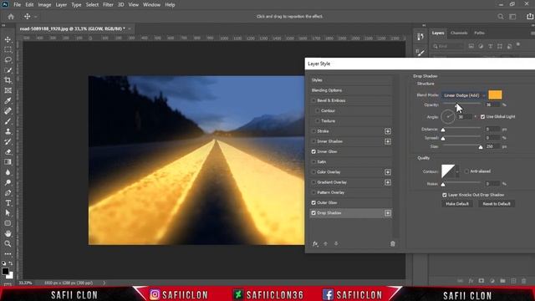Select the History Brush tool
535x301 pixels.
[x=8, y=142]
